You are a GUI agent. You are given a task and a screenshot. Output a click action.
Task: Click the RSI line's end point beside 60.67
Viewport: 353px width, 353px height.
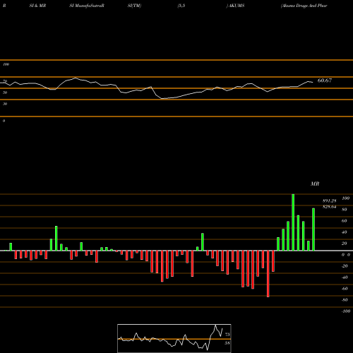pyautogui.click(x=313, y=82)
